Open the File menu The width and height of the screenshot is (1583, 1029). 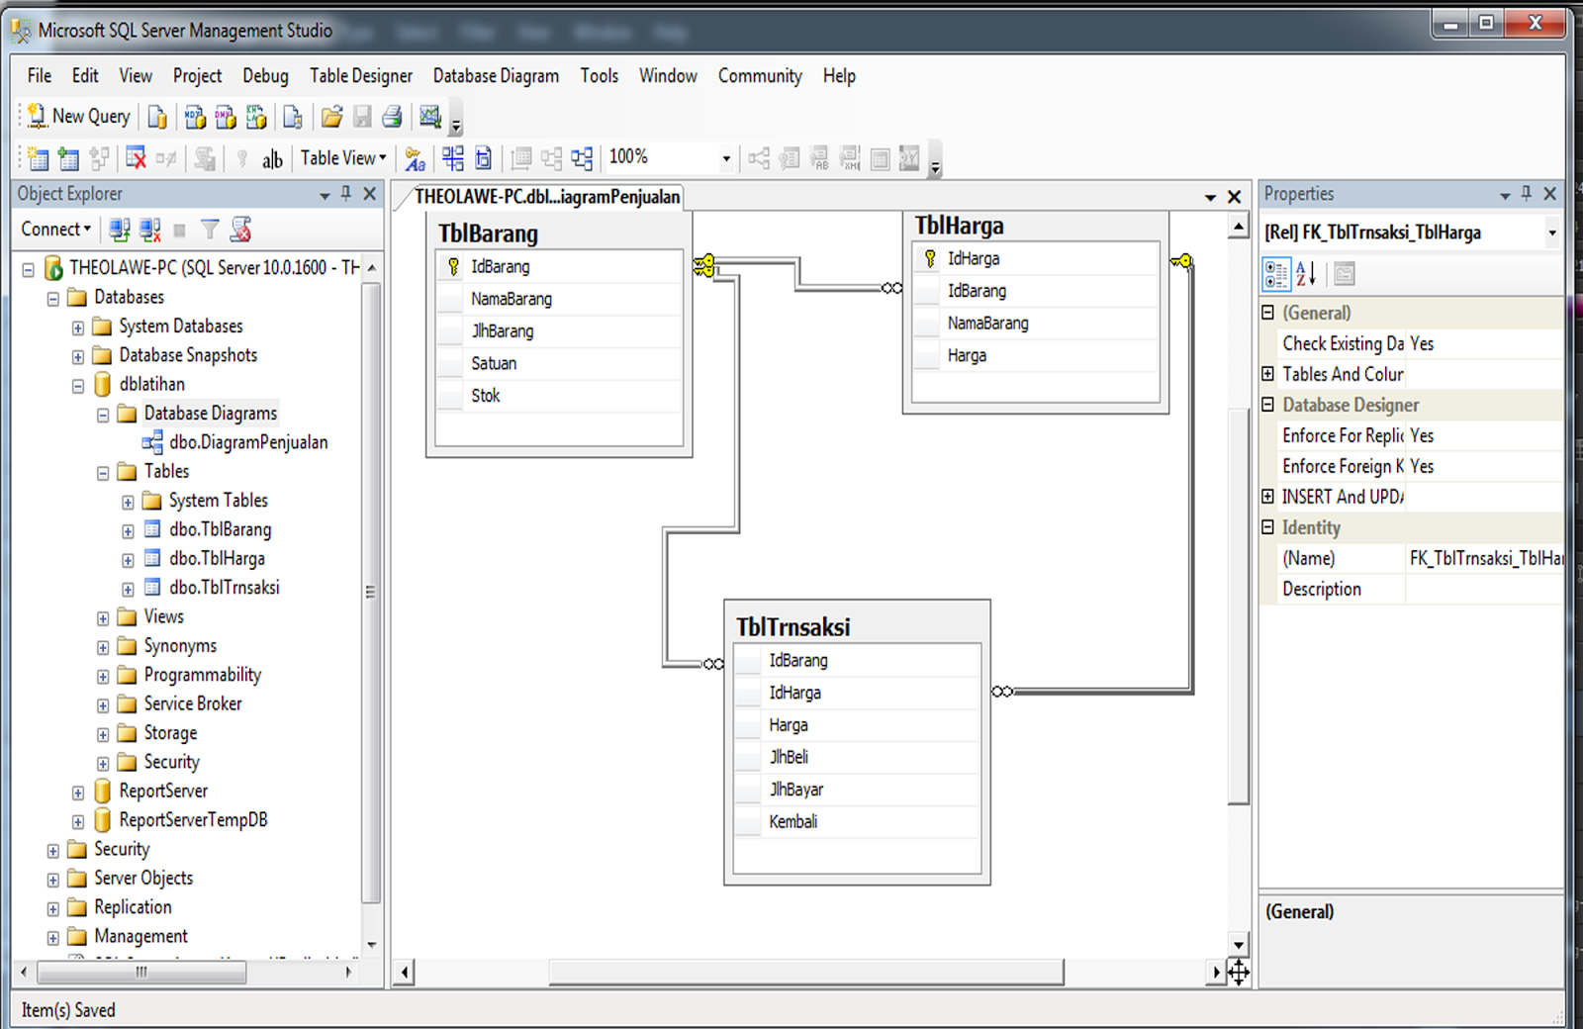[40, 76]
